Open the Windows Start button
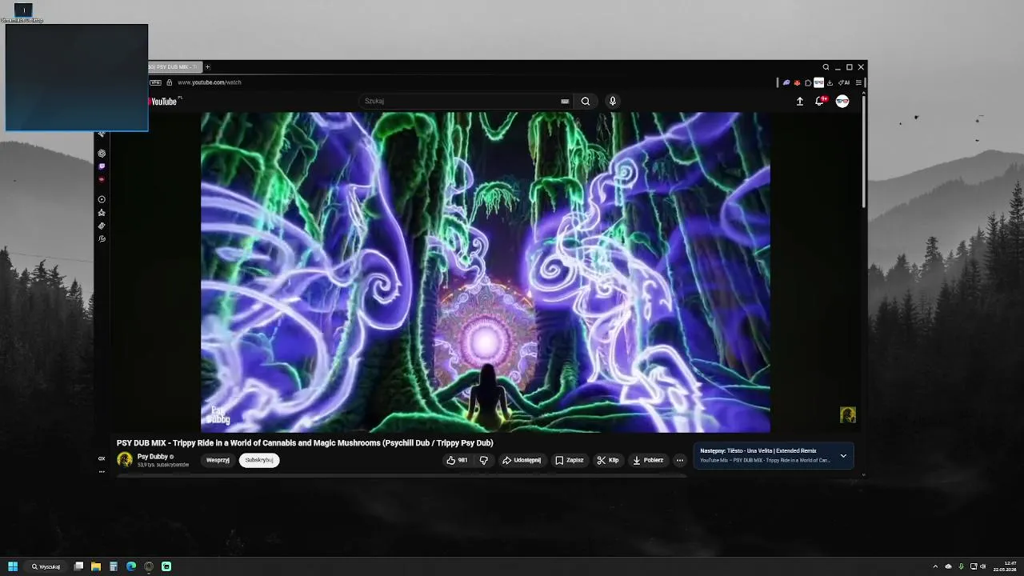1024x576 pixels. tap(13, 566)
